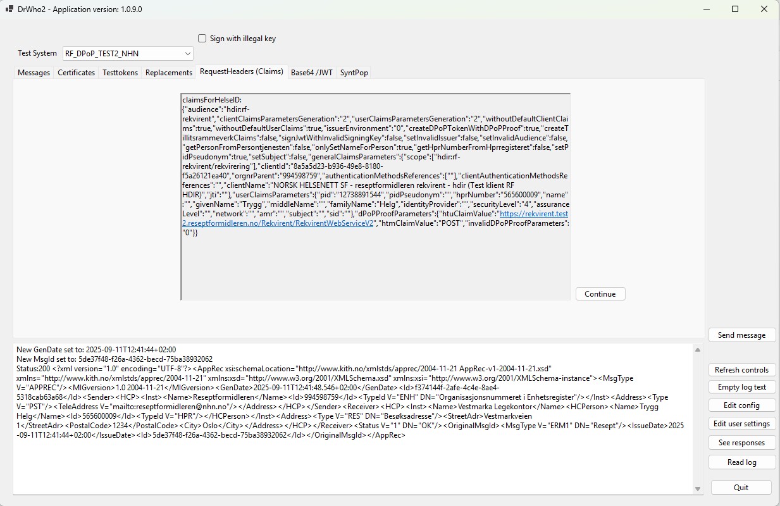Select the Testtokens tab
Image resolution: width=780 pixels, height=506 pixels.
pos(120,72)
